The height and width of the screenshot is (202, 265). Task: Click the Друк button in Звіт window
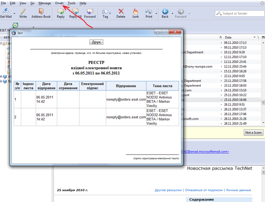(96, 42)
